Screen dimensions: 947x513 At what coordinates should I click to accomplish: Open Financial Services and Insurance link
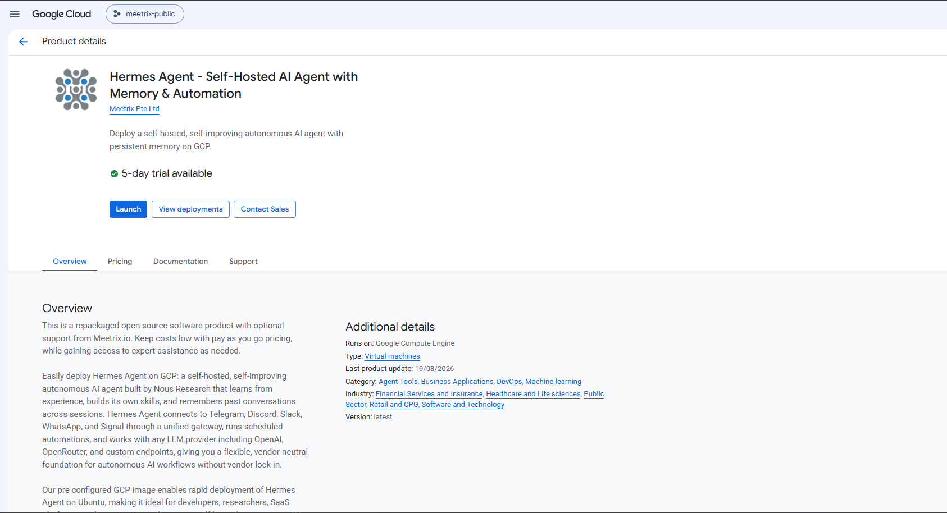[429, 394]
